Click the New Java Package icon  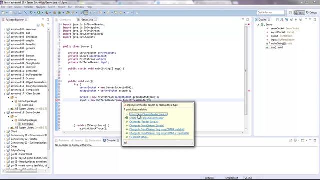click(54, 13)
